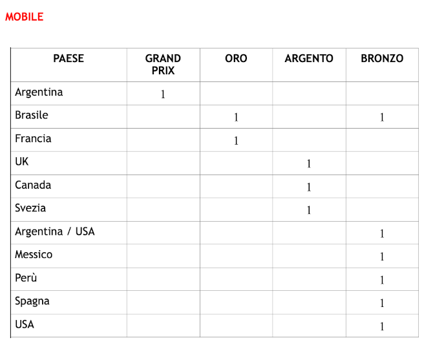Select the PAESE column header
The image size is (433, 360).
click(69, 59)
